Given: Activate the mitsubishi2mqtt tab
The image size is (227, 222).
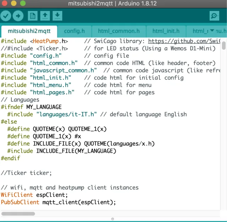Looking at the screenshot, I should 29,31.
